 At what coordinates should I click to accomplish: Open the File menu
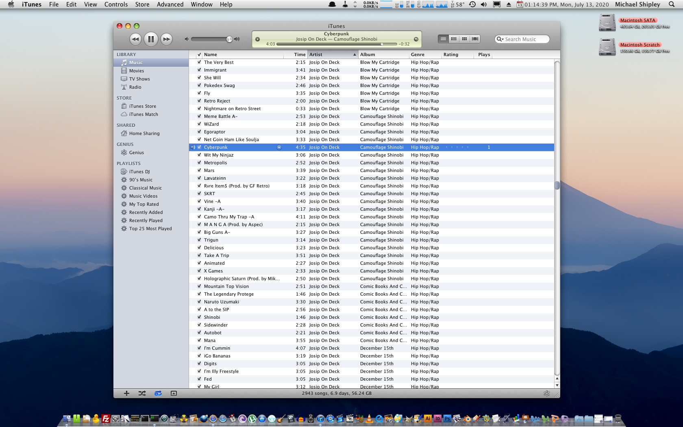point(54,4)
